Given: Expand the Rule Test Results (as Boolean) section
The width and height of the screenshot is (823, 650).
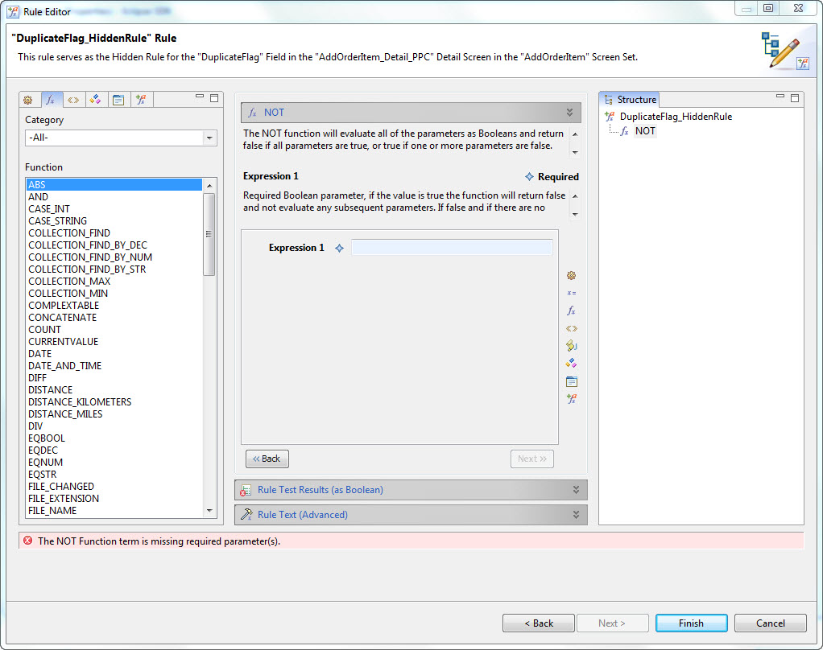Looking at the screenshot, I should click(575, 490).
